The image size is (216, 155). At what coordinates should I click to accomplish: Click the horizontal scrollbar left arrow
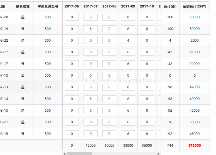[65, 154]
